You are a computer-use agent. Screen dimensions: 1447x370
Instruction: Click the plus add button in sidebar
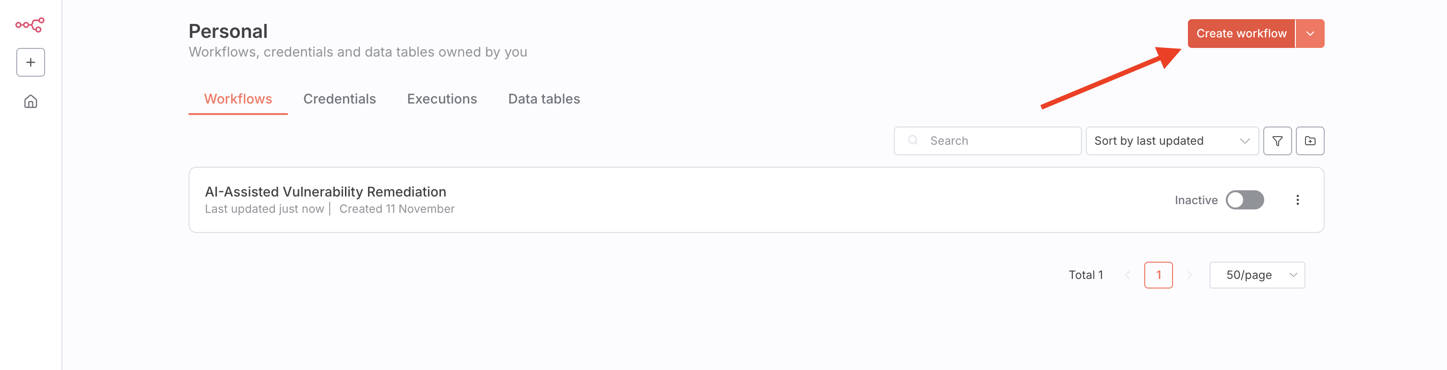pyautogui.click(x=30, y=62)
